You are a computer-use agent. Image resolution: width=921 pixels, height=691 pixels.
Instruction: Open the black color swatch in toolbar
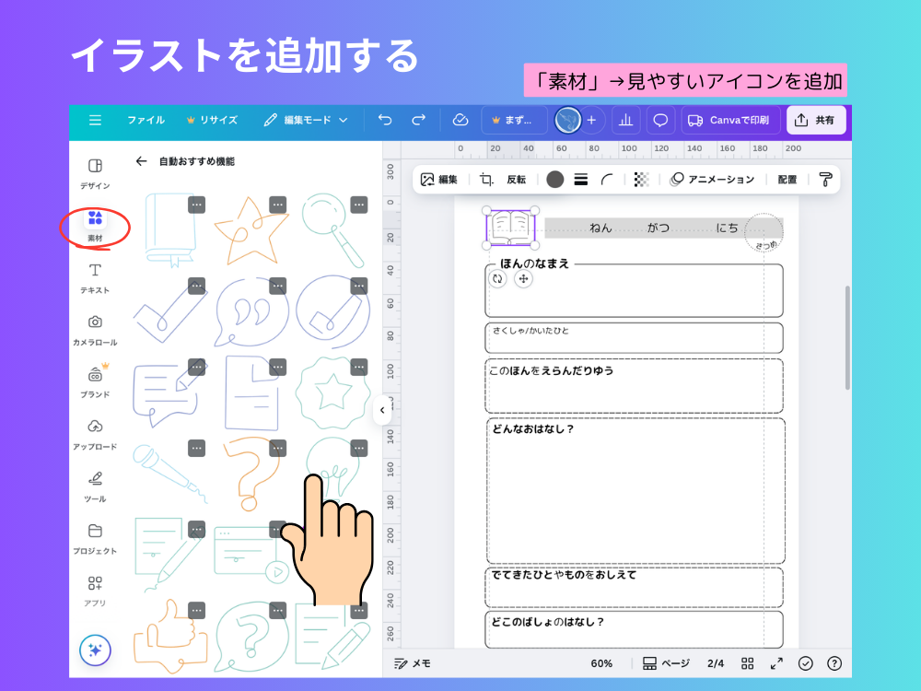[x=554, y=180]
